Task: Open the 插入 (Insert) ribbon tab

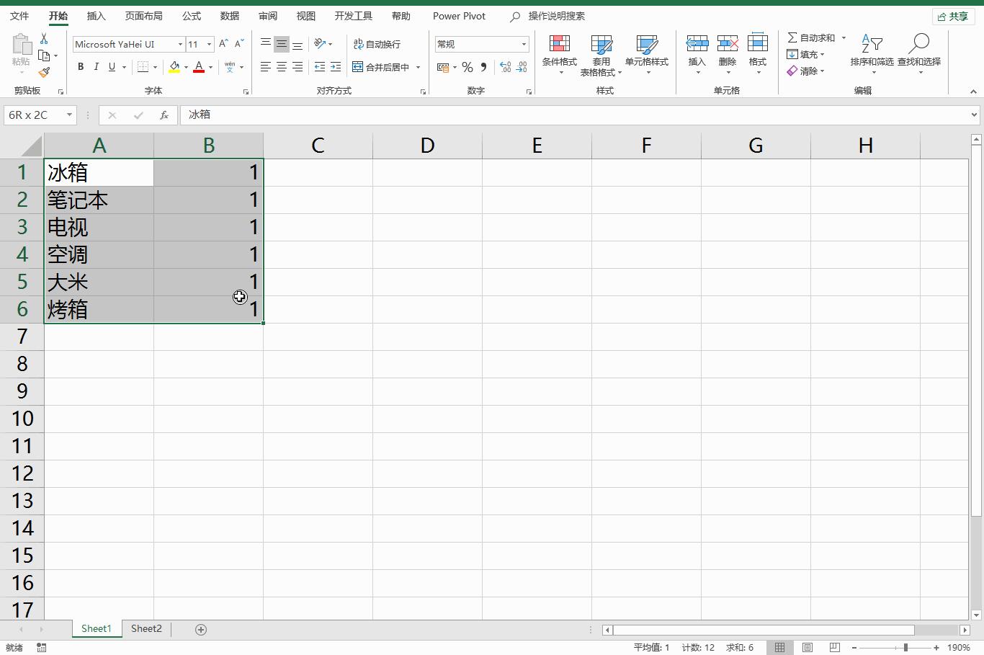Action: coord(96,16)
